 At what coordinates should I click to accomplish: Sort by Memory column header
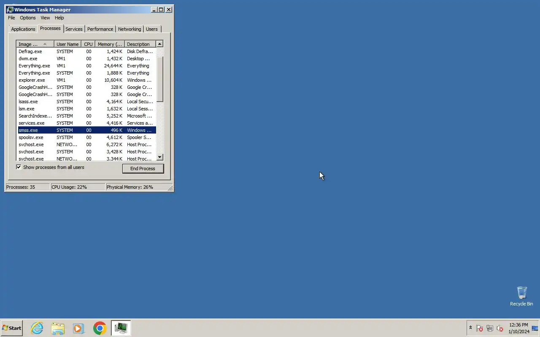(110, 44)
